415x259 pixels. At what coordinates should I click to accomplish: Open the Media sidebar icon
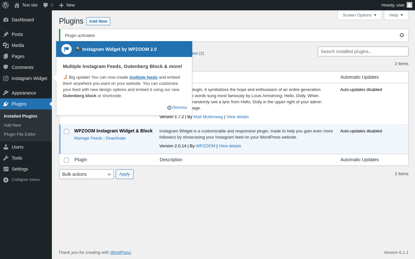point(6,45)
